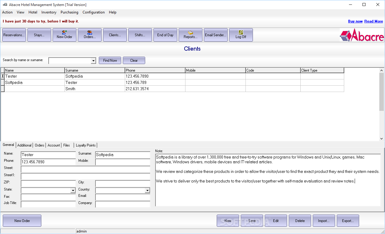Open the Purchasing menu

69,12
